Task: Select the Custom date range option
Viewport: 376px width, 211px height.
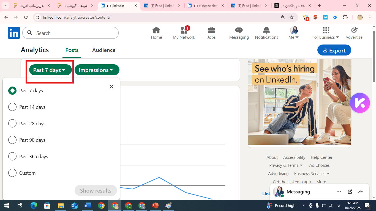Action: click(12, 173)
